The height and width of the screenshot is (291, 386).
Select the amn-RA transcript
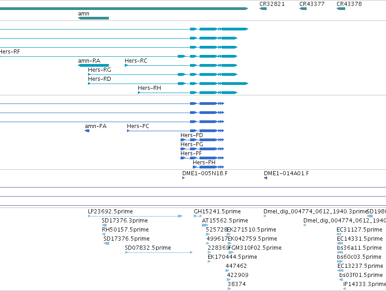tap(93, 65)
